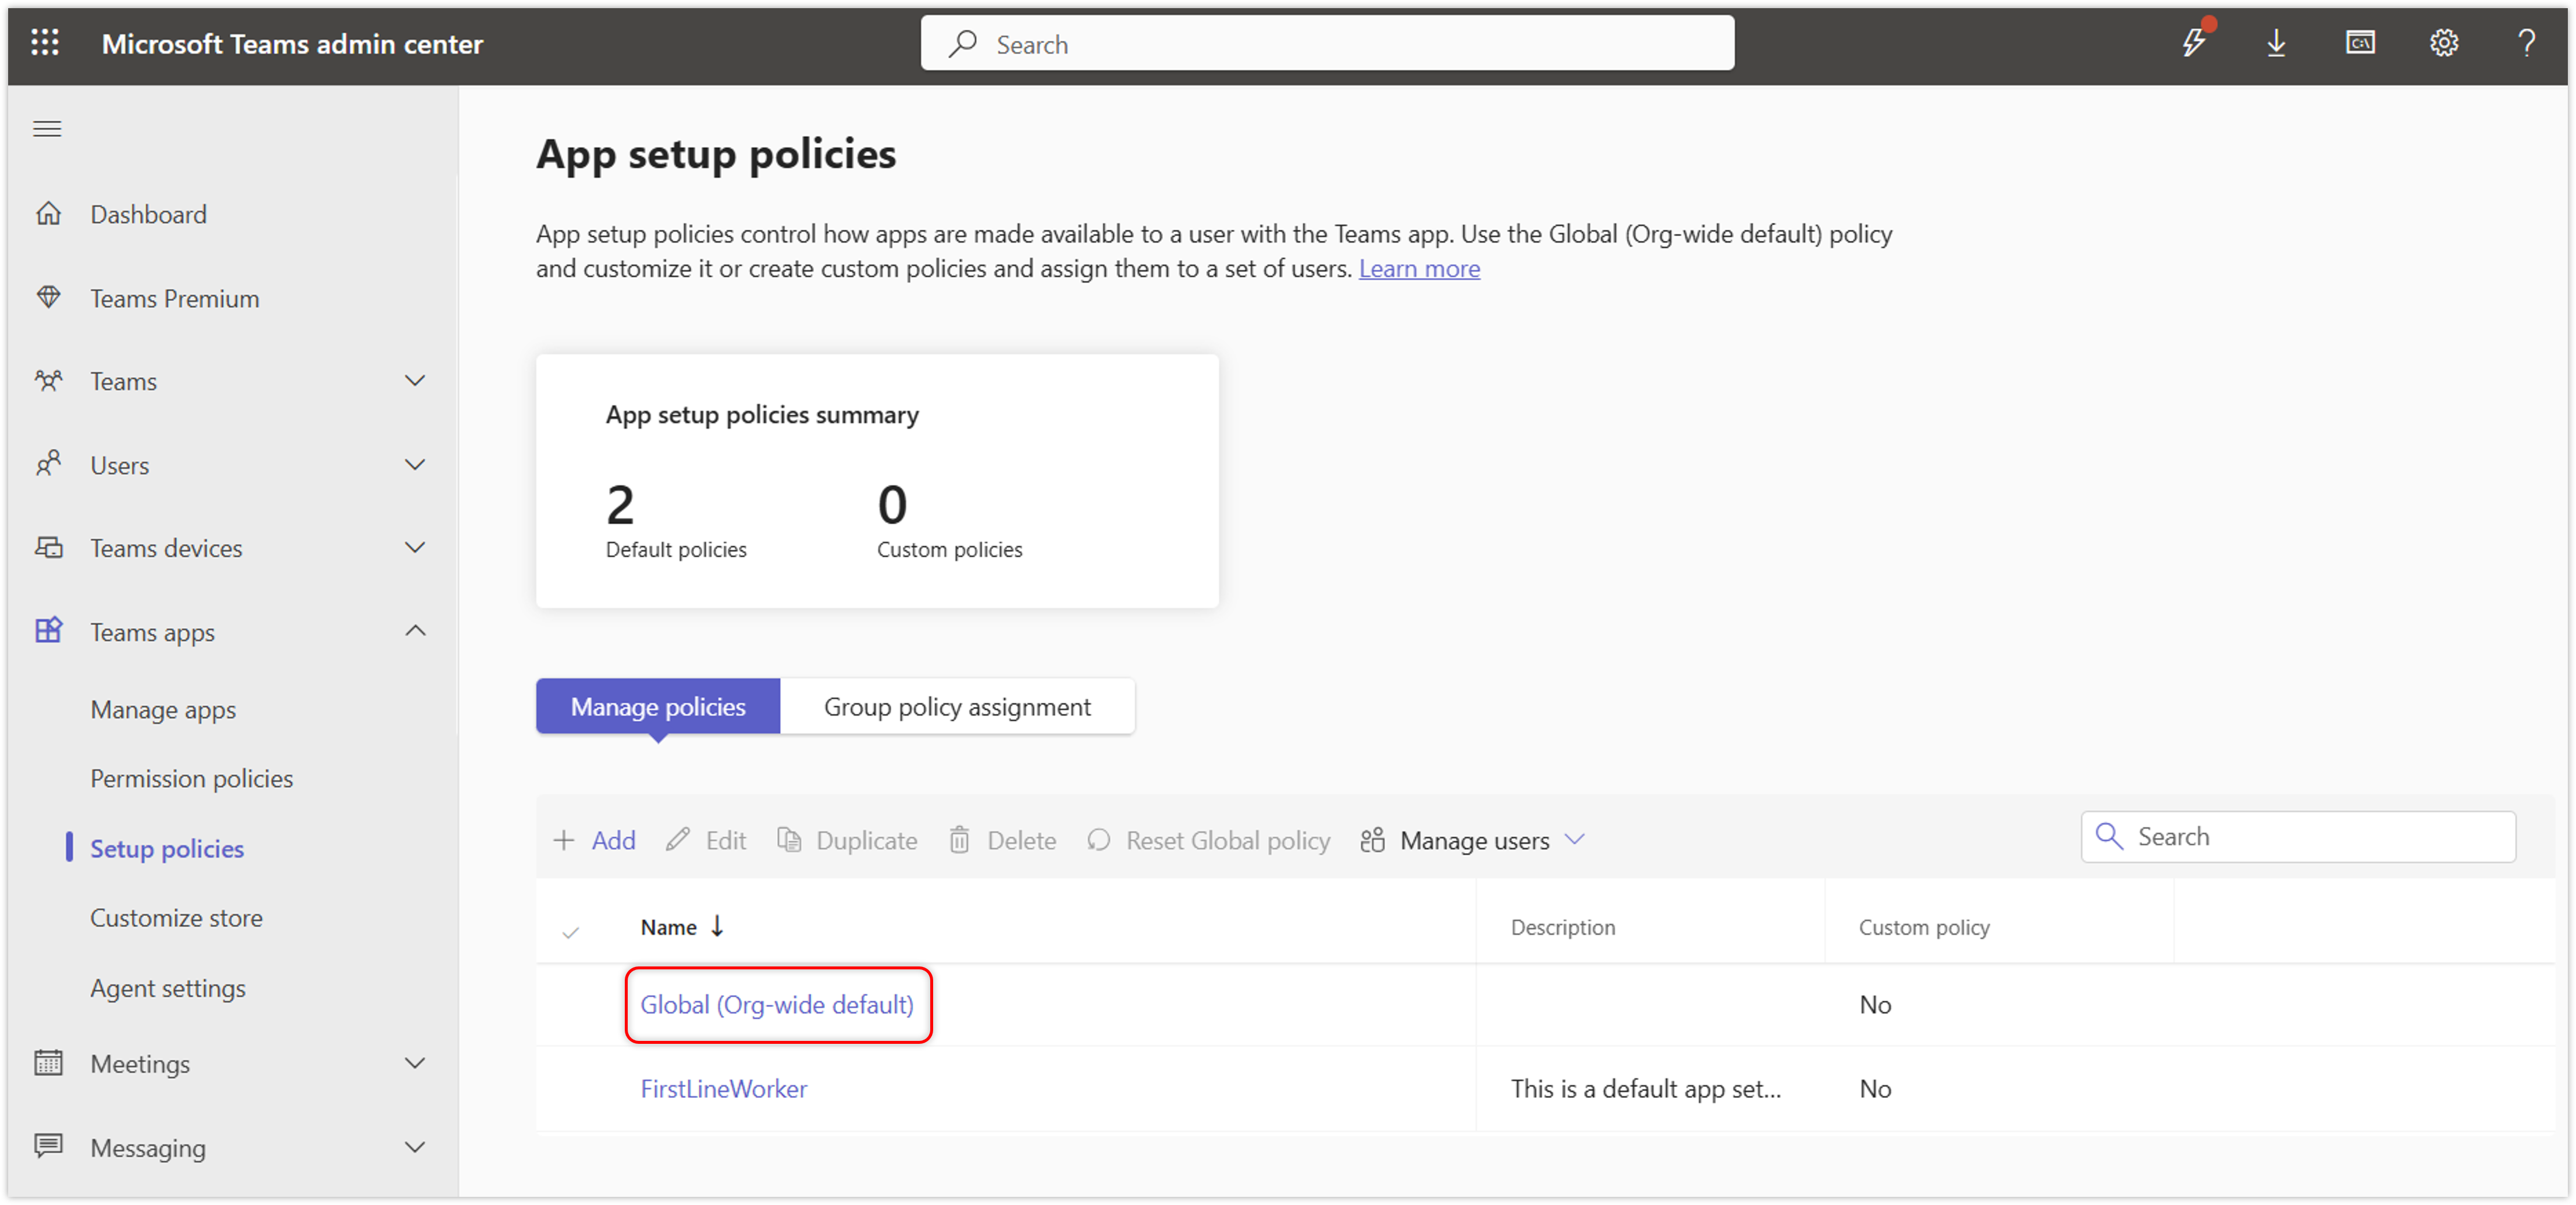This screenshot has width=2576, height=1205.
Task: Open the app launcher waffle icon
Action: click(x=45, y=43)
